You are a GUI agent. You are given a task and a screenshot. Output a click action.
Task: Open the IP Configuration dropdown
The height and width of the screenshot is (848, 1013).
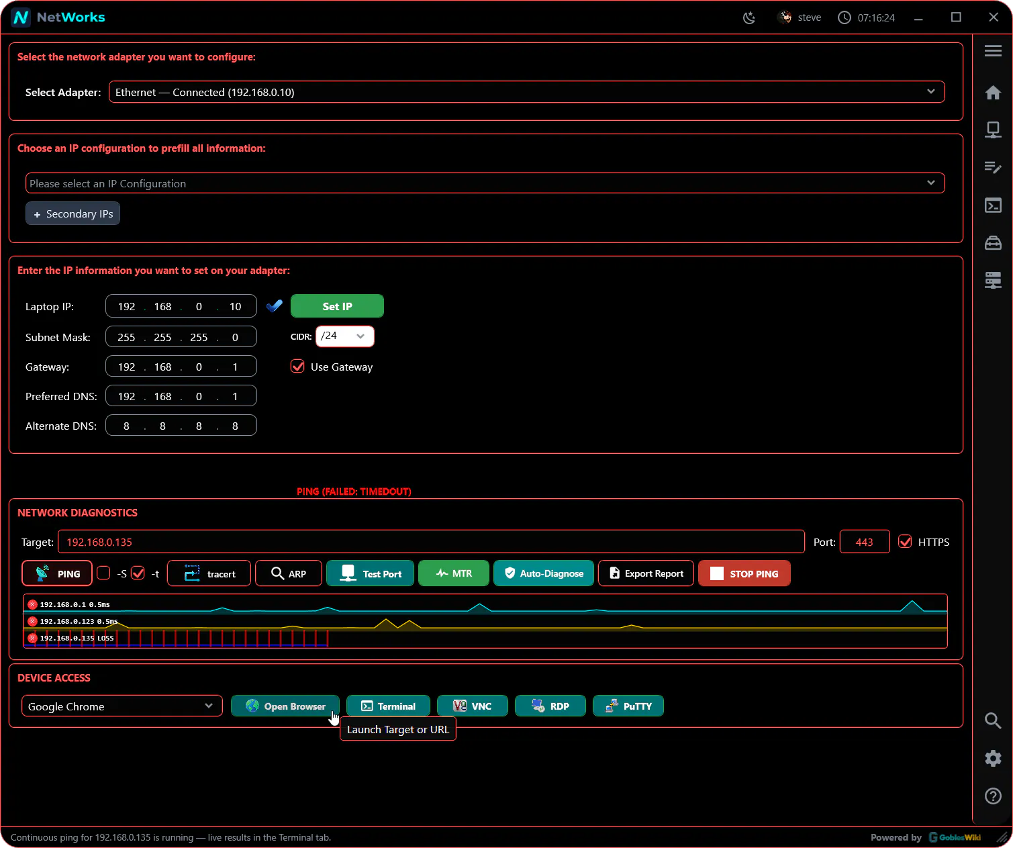pos(485,183)
